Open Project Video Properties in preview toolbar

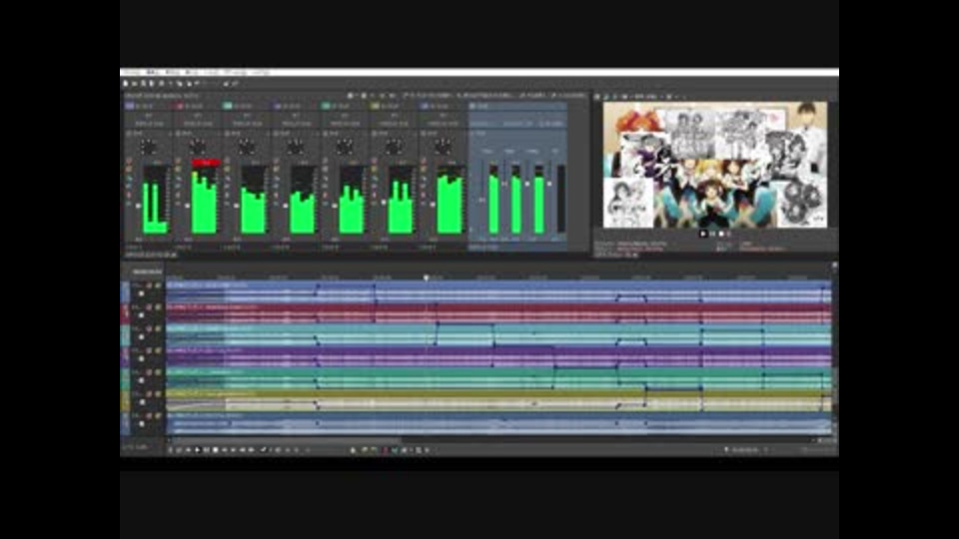pos(597,97)
